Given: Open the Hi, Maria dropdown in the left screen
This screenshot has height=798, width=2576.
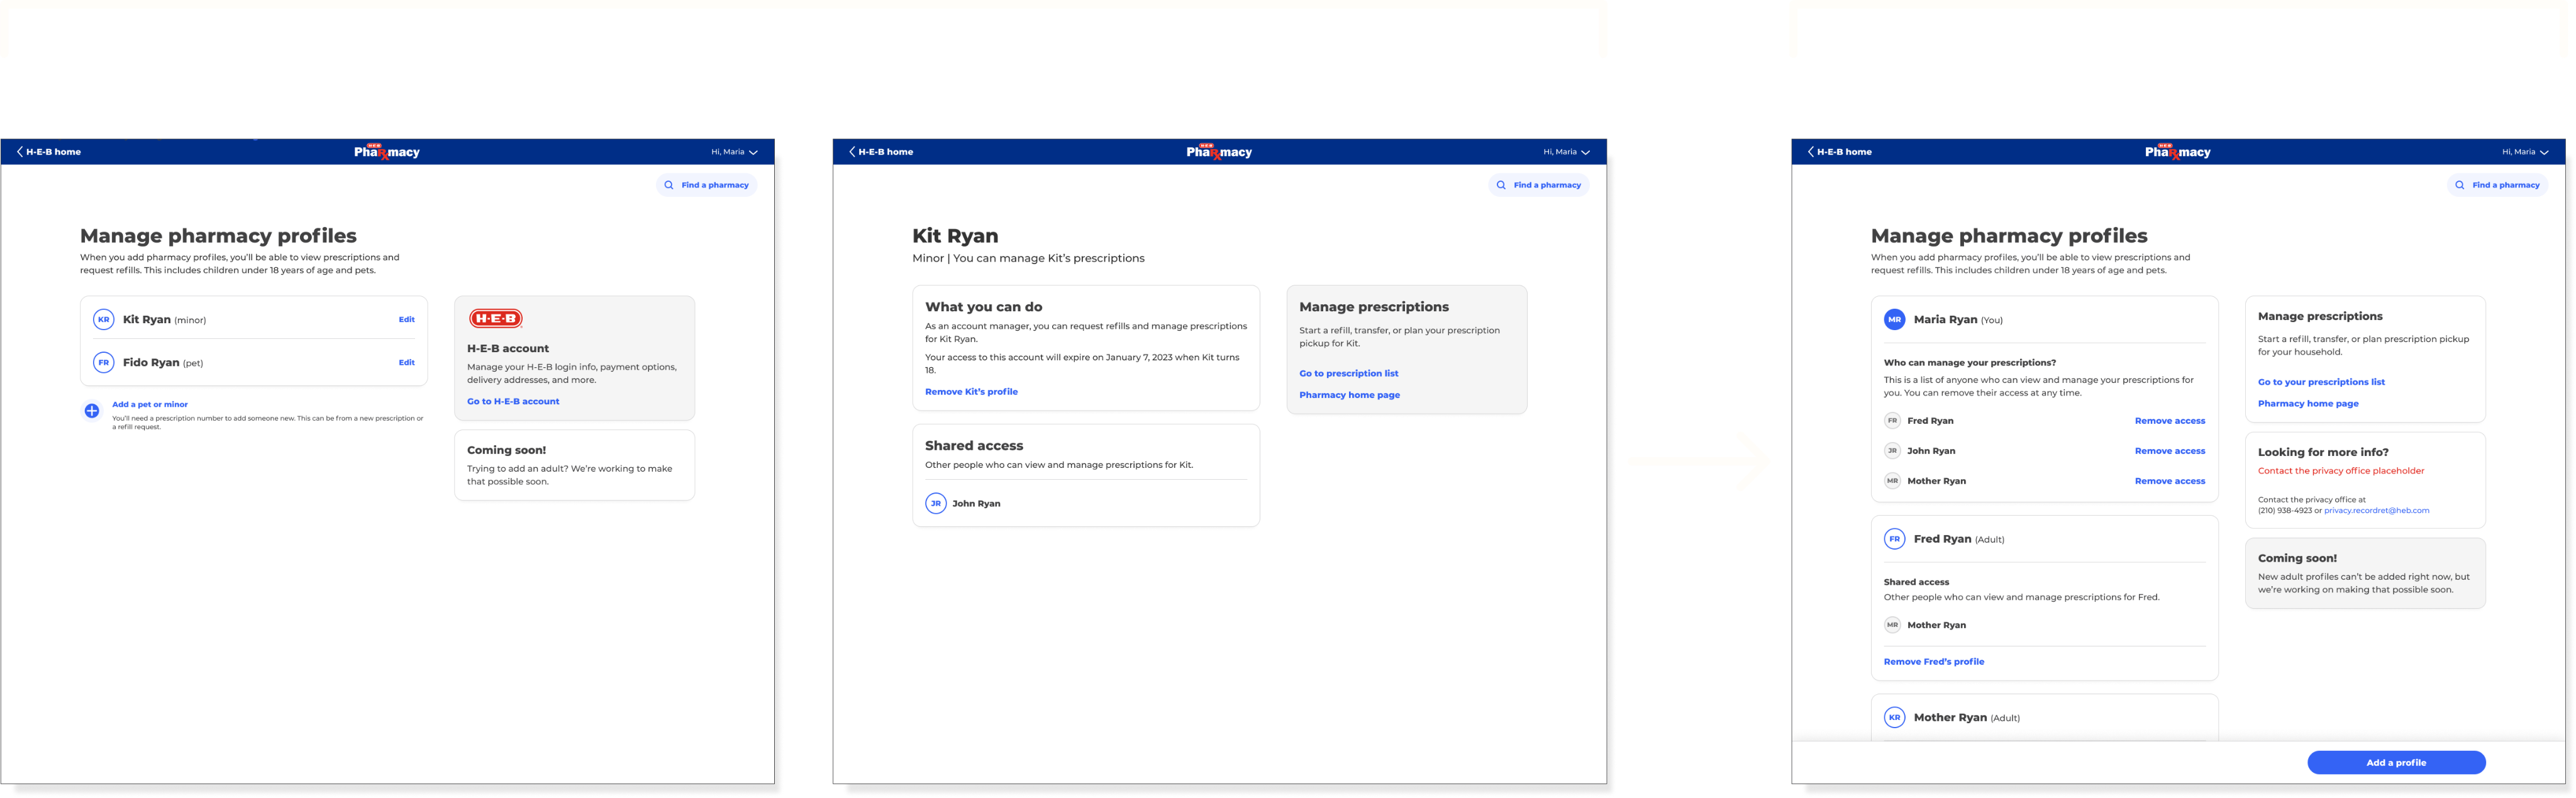Looking at the screenshot, I should tap(734, 152).
